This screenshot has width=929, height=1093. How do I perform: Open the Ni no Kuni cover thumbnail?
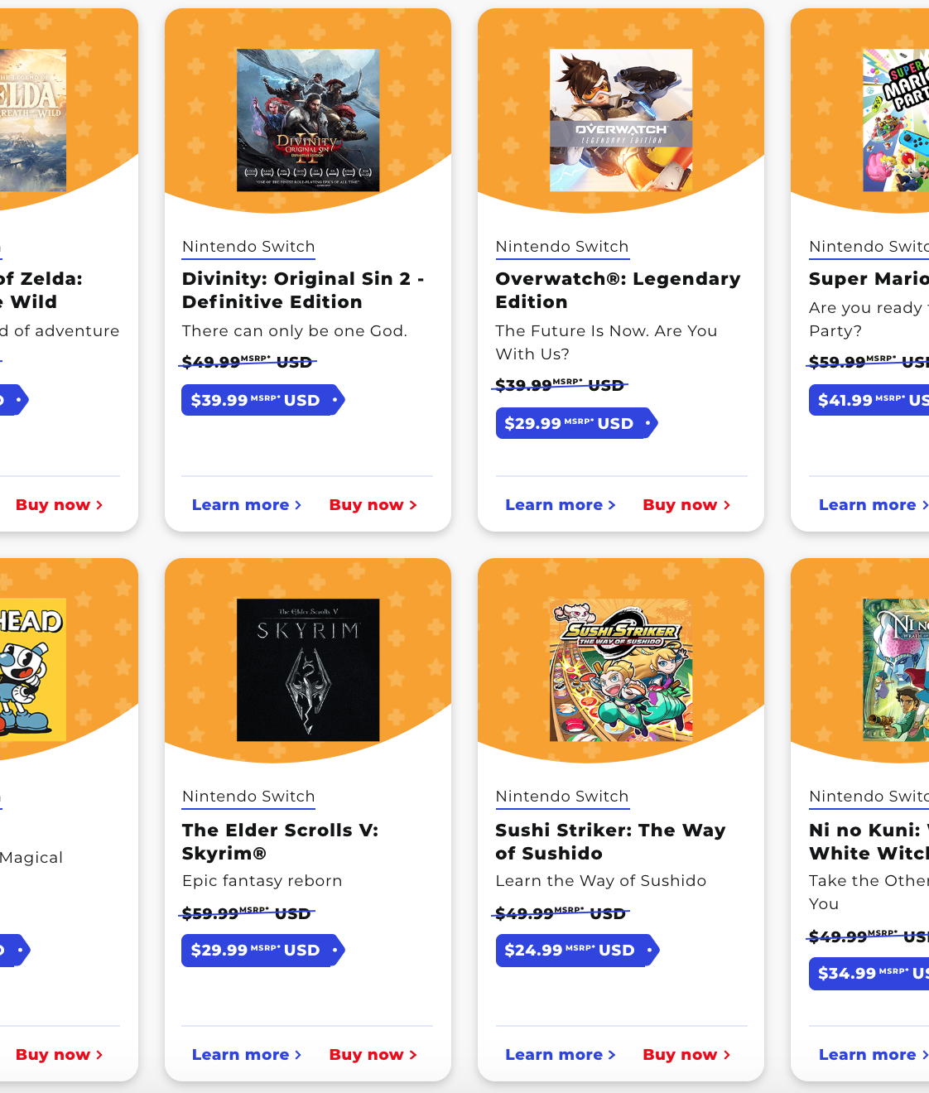(896, 670)
